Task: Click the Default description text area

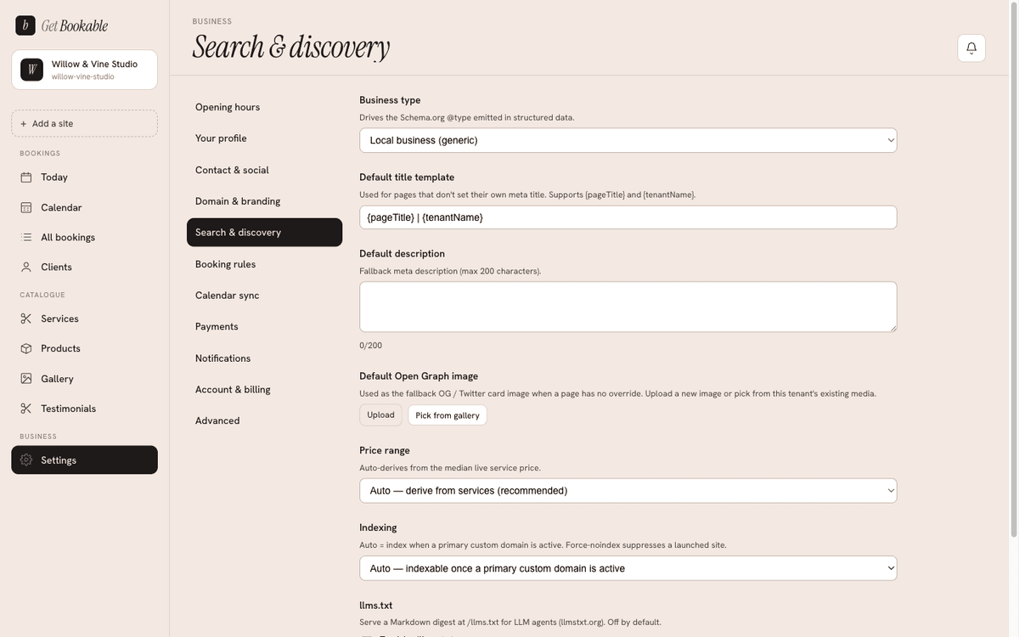Action: pos(628,307)
